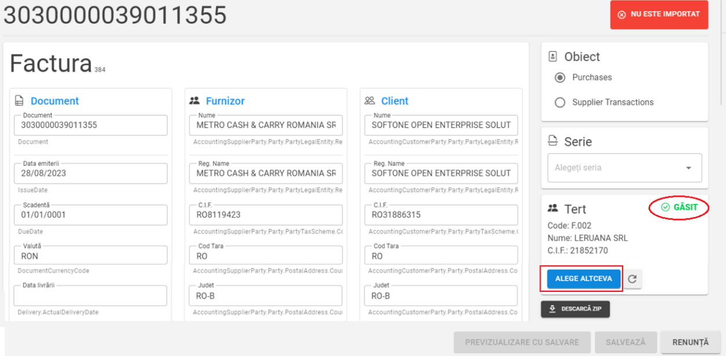Image resolution: width=726 pixels, height=356 pixels.
Task: Click the Furnizor Reg. Name field
Action: click(266, 174)
